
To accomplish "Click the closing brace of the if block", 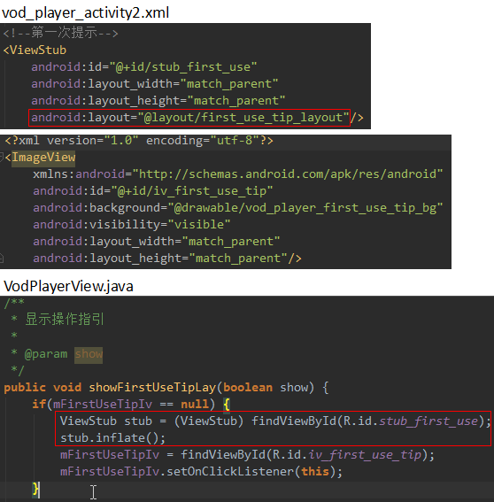I will [x=36, y=489].
